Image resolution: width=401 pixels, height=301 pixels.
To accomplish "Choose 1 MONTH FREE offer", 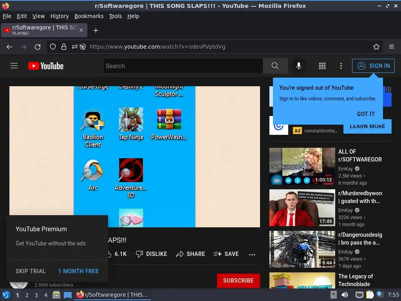I will click(78, 271).
